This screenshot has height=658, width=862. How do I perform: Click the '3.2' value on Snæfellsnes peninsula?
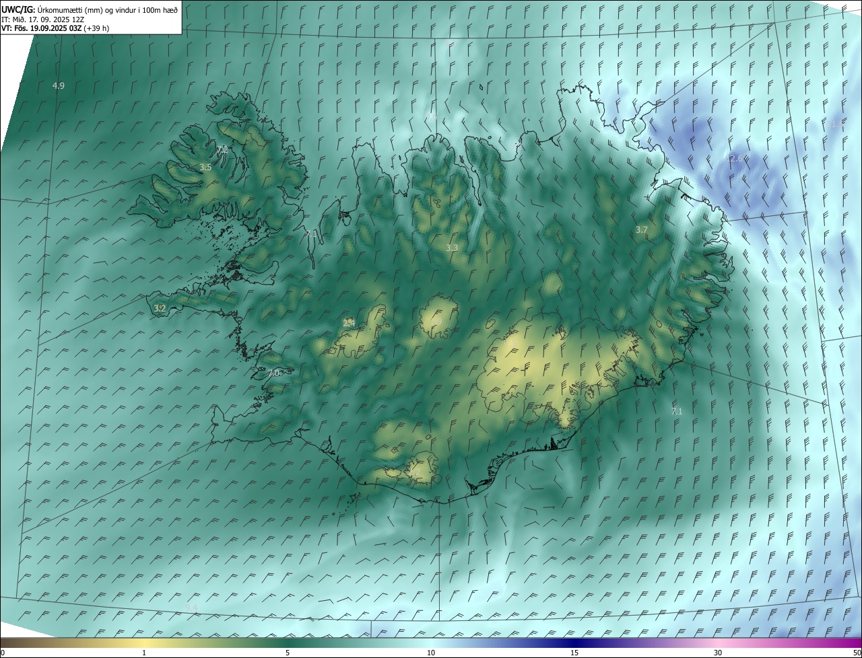pyautogui.click(x=160, y=308)
